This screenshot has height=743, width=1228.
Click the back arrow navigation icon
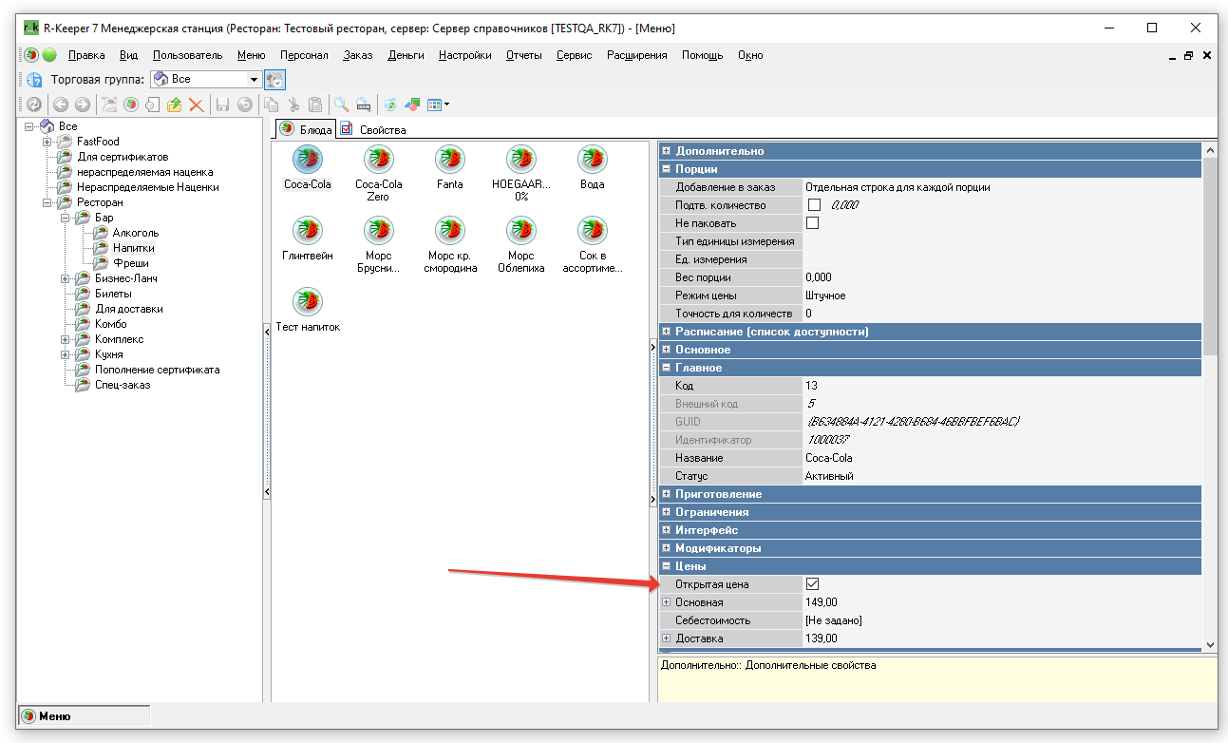coord(61,105)
